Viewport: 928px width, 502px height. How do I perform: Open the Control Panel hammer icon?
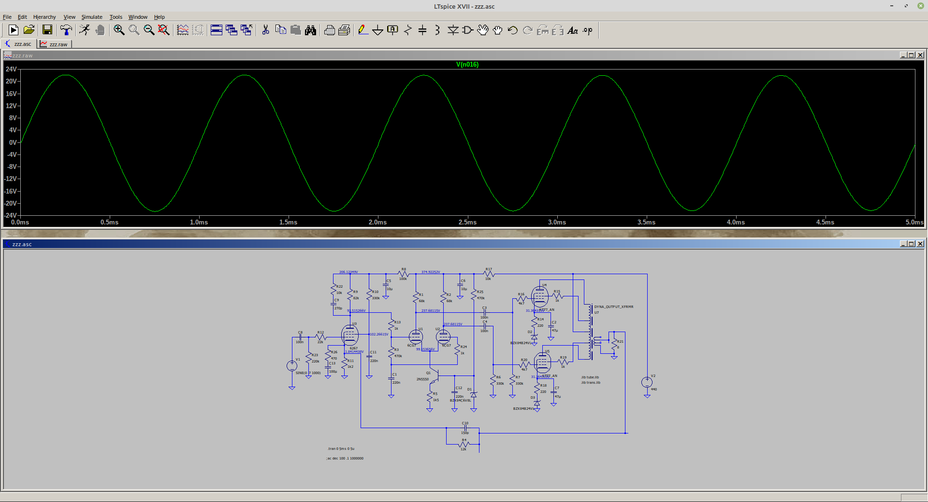click(x=66, y=30)
